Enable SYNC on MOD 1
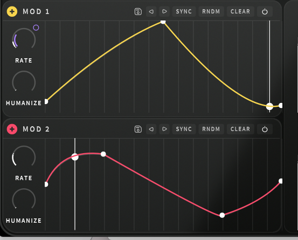The width and height of the screenshot is (298, 240). click(x=184, y=12)
